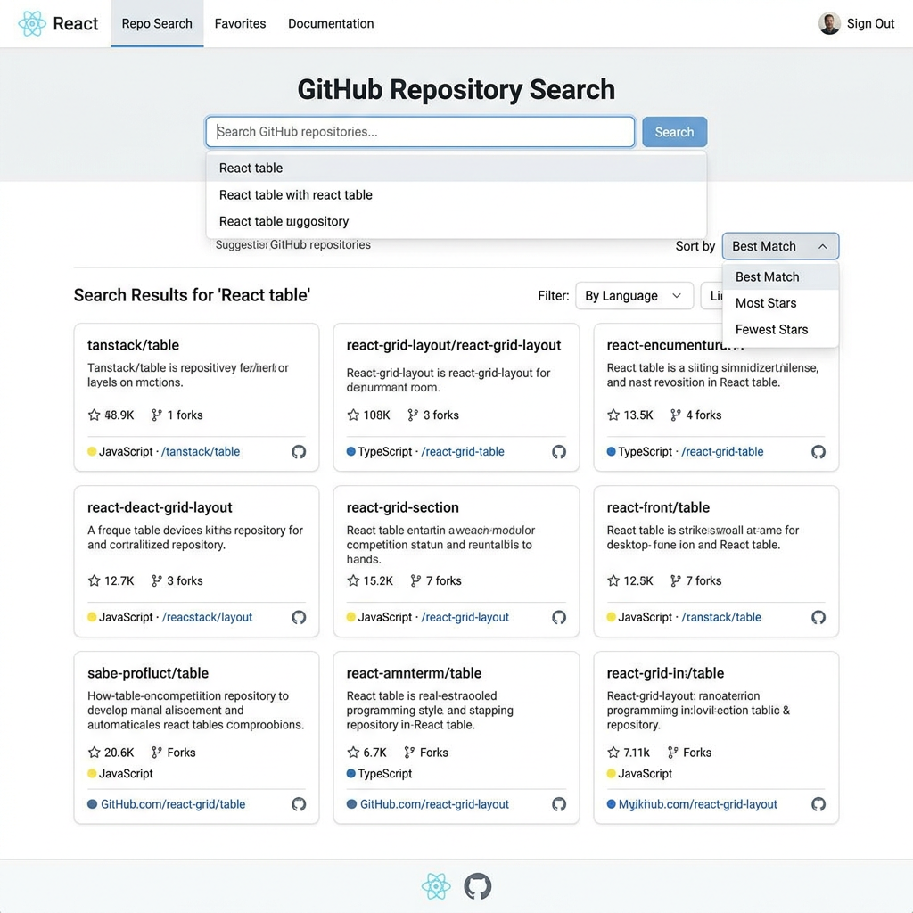913x913 pixels.
Task: Switch to the Repo Search tab
Action: 157,24
